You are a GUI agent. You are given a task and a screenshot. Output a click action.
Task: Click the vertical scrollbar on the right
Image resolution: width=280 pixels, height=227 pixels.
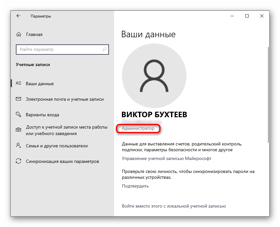tap(267, 94)
